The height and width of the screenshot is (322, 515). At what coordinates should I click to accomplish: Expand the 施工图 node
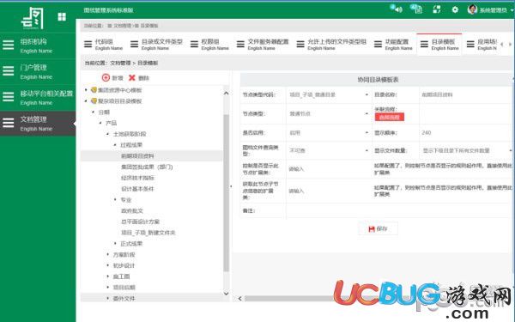(108, 276)
